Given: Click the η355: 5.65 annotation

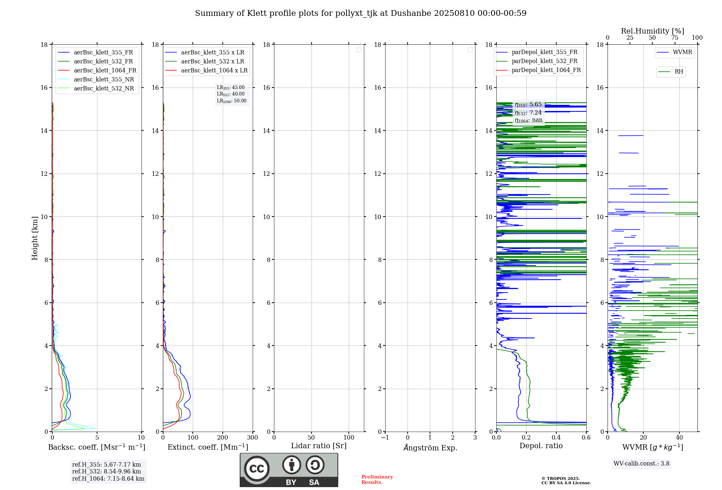Looking at the screenshot, I should click(x=528, y=104).
